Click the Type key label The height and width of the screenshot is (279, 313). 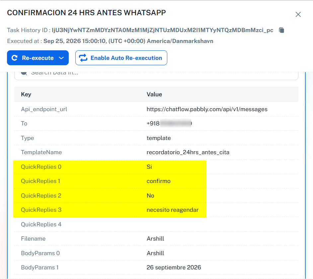pos(27,138)
